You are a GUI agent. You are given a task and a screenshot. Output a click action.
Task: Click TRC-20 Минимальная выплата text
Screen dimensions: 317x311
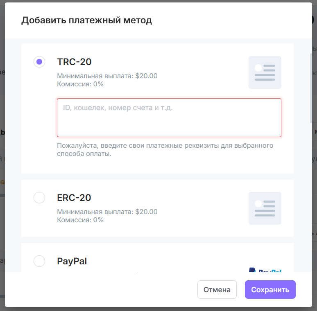[107, 76]
